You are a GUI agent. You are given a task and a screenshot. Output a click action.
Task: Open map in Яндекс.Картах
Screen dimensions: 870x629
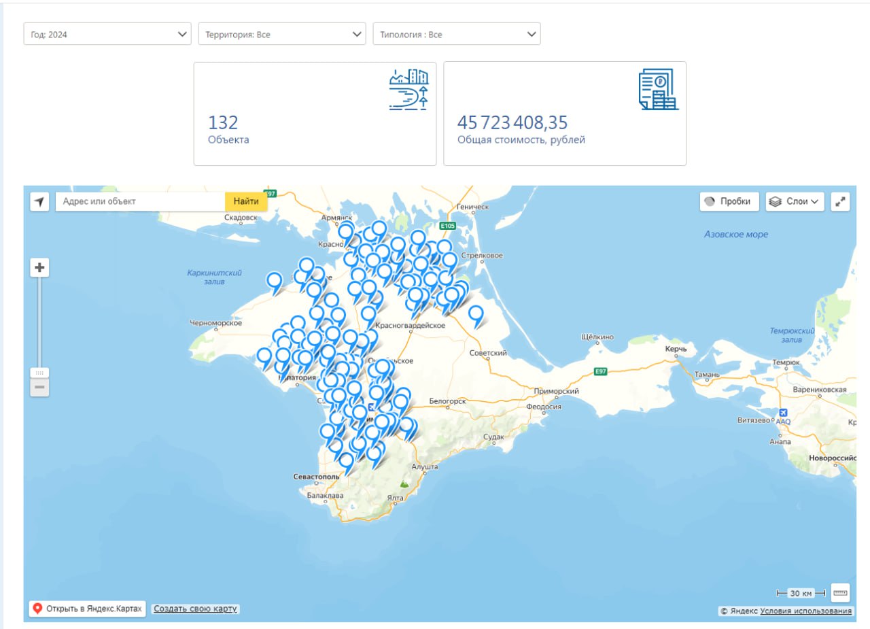[88, 609]
